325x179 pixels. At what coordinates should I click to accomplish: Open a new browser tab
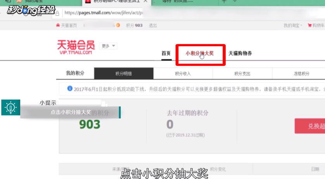[x=224, y=1]
